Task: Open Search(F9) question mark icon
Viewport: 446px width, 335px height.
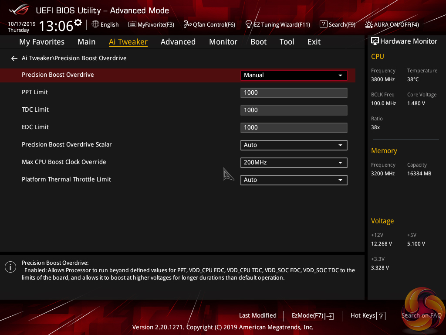Action: [x=323, y=24]
